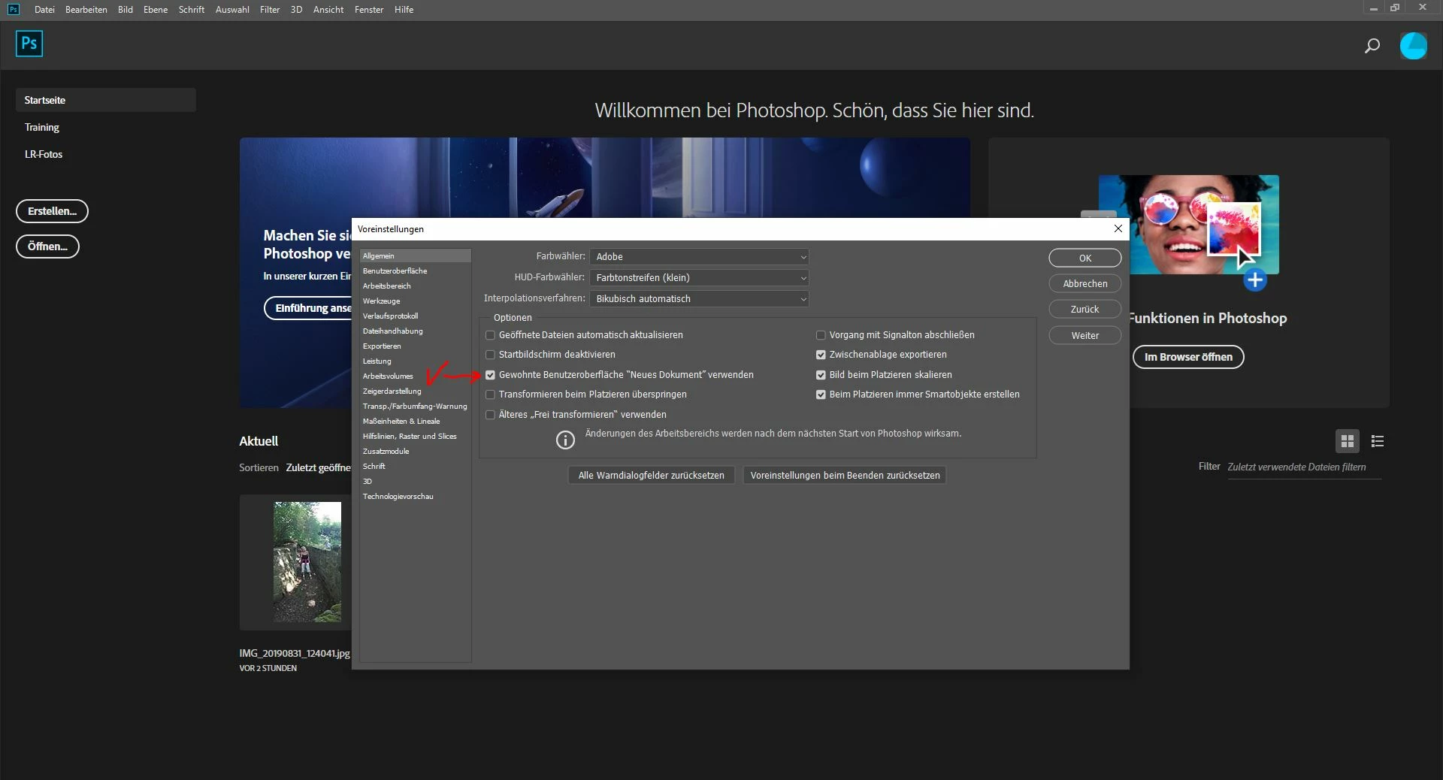1443x780 pixels.
Task: Select Arbeitsbereich preferences category
Action: click(x=416, y=286)
